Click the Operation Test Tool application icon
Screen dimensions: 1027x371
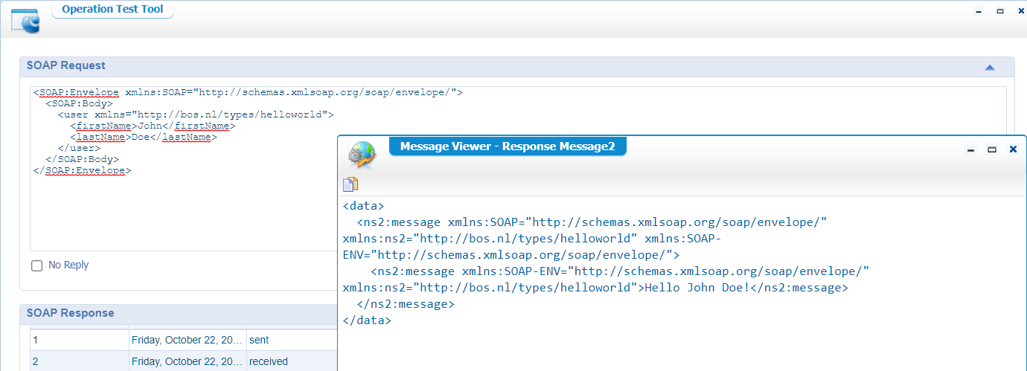tap(25, 20)
